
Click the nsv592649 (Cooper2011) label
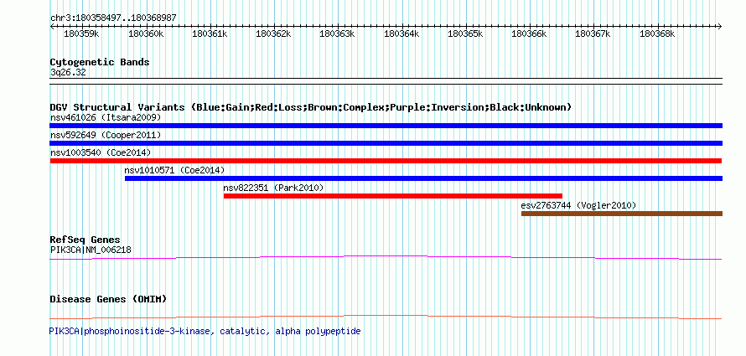pos(106,135)
